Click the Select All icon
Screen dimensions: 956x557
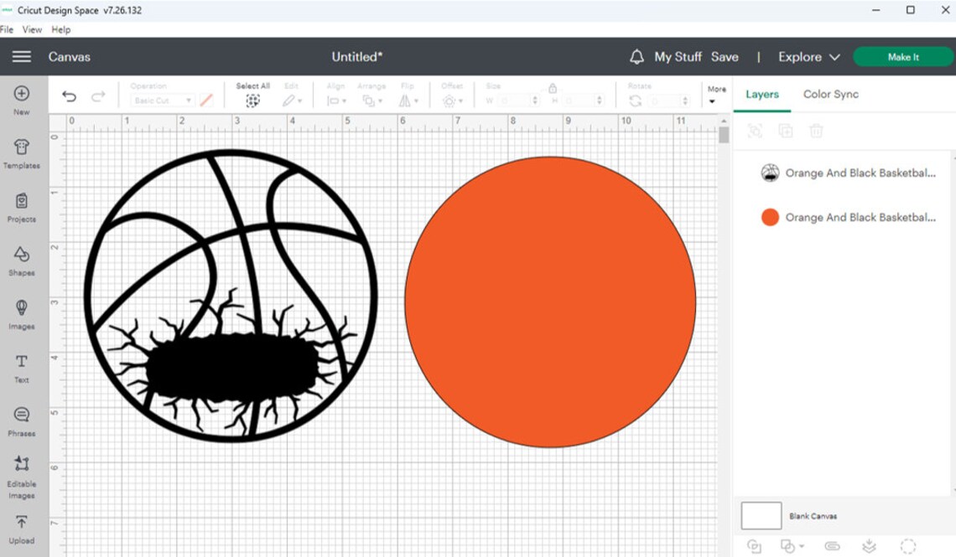tap(252, 101)
